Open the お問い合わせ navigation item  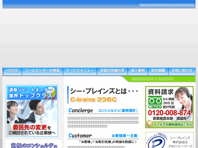click(182, 71)
